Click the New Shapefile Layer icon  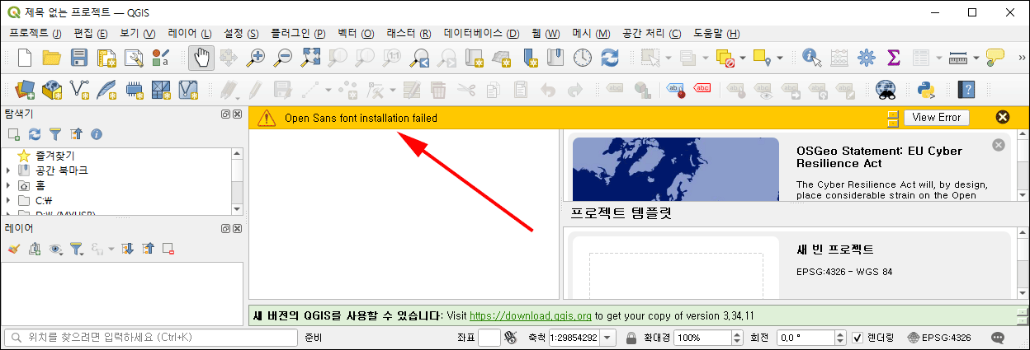tap(79, 89)
